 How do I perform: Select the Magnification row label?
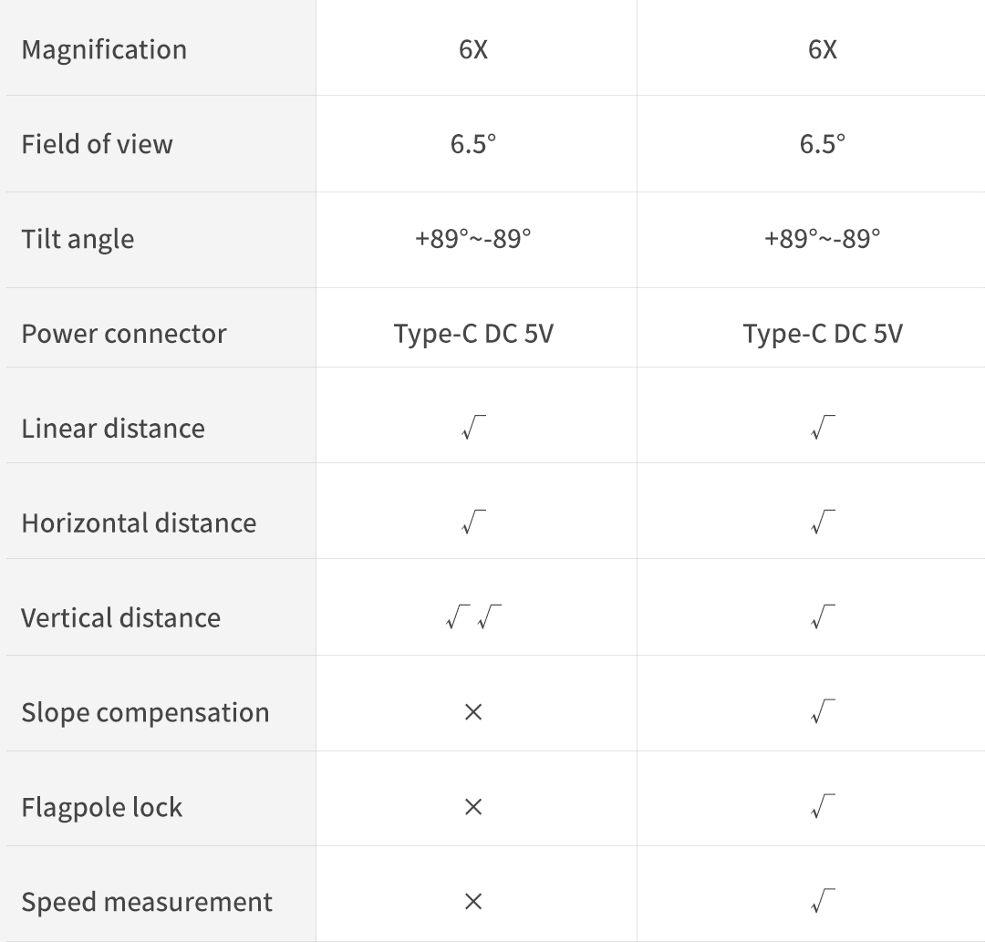[104, 49]
